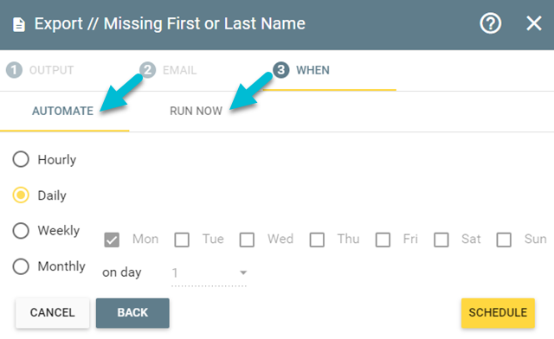
Task: Select the Hourly radio button
Action: click(x=21, y=159)
